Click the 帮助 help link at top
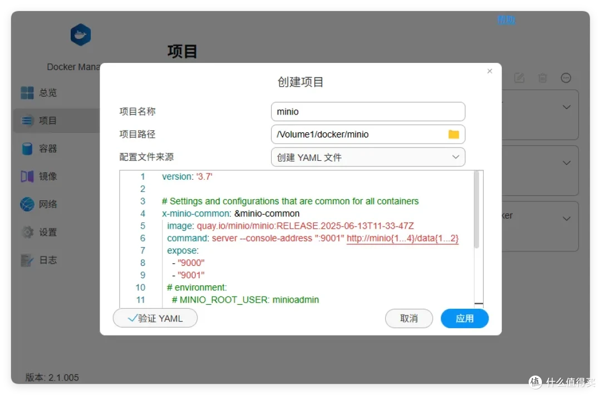601x395 pixels. tap(506, 19)
